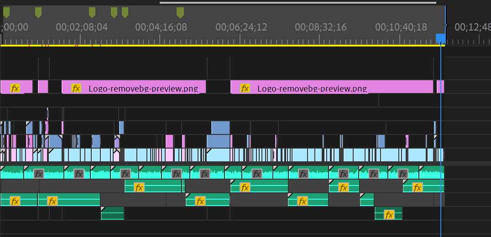Select the small unlabeled pink clip after the first pink clip
The width and height of the screenshot is (491, 237).
[x=43, y=87]
